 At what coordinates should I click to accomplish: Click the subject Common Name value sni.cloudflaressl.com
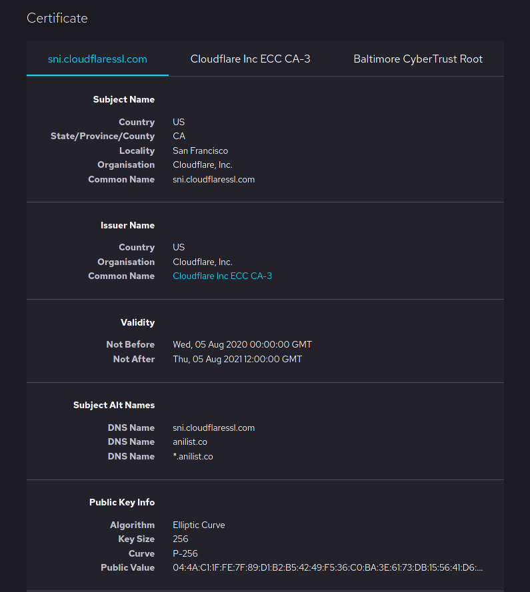(x=213, y=179)
